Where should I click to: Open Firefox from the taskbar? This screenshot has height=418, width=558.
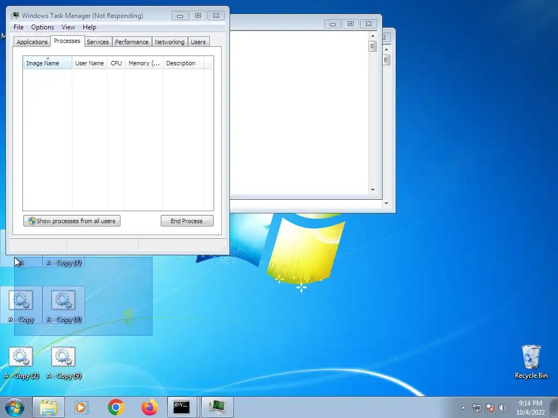[149, 407]
